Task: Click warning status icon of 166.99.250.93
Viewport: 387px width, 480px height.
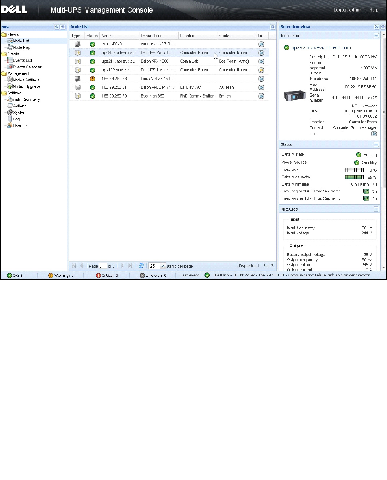Action: 93,79
